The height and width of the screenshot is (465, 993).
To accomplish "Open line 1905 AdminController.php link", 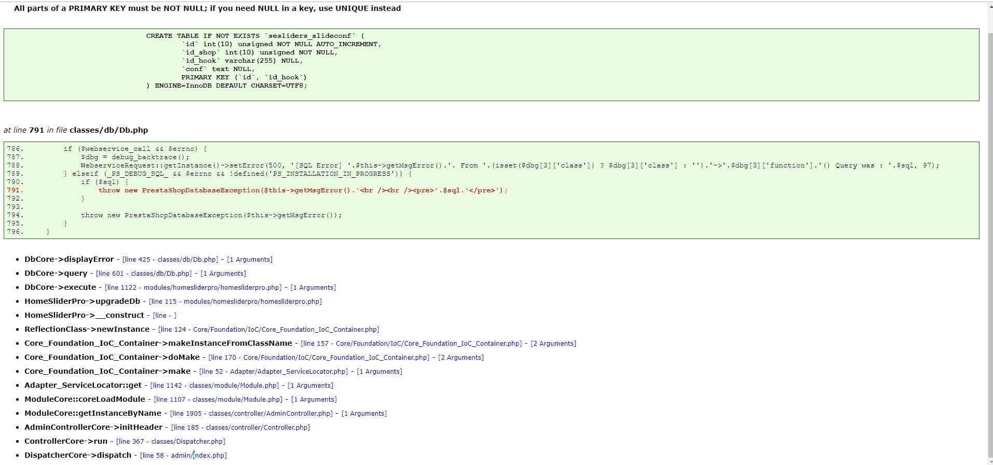I will (x=251, y=413).
